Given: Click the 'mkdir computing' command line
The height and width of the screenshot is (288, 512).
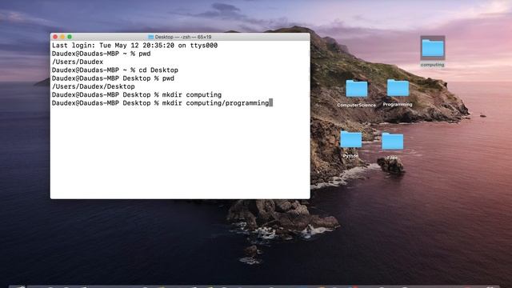Looking at the screenshot, I should point(137,94).
